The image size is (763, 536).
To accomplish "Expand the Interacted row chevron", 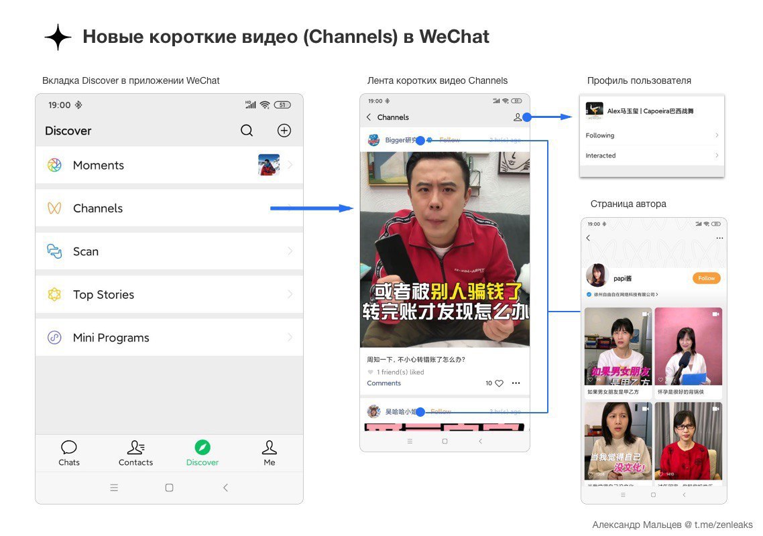I will pyautogui.click(x=717, y=155).
